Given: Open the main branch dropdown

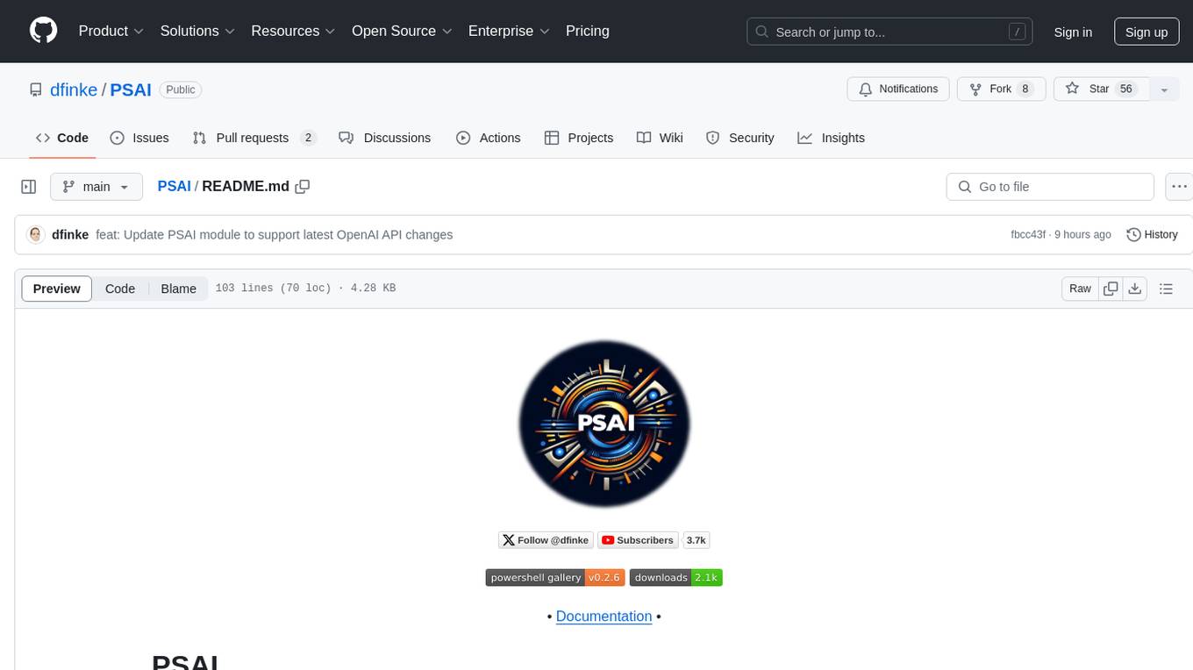Looking at the screenshot, I should coord(96,187).
